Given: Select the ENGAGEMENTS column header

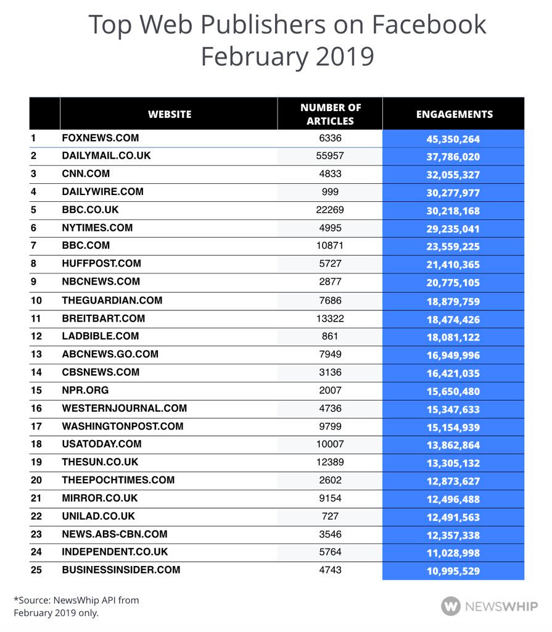Looking at the screenshot, I should tap(454, 114).
